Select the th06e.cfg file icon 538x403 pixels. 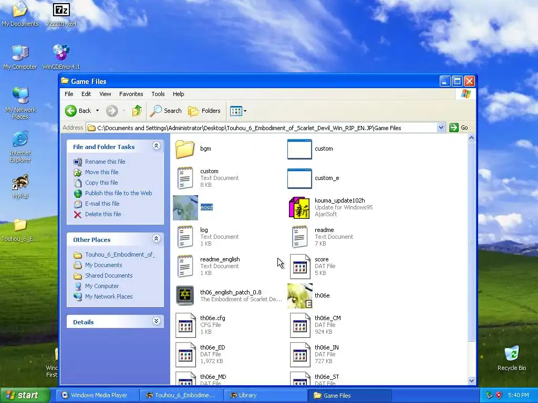[x=185, y=325]
